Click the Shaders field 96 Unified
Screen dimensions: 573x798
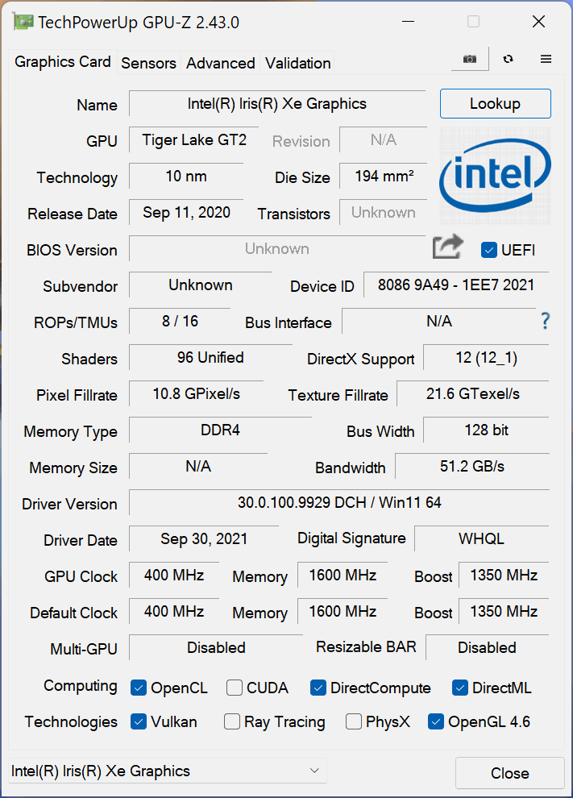tap(210, 357)
